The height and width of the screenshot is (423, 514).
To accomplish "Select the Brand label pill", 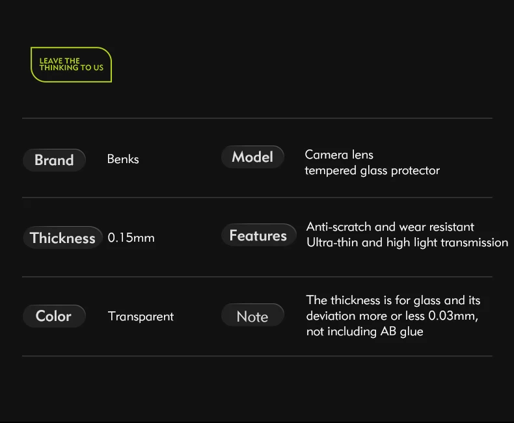I will tap(54, 160).
